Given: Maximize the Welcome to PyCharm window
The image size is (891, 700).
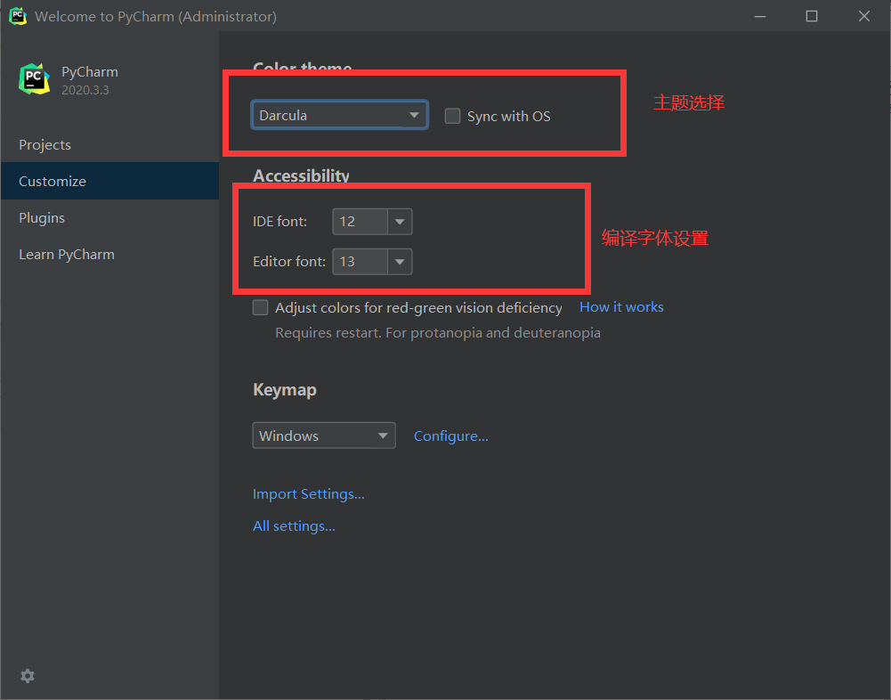Looking at the screenshot, I should pos(812,16).
